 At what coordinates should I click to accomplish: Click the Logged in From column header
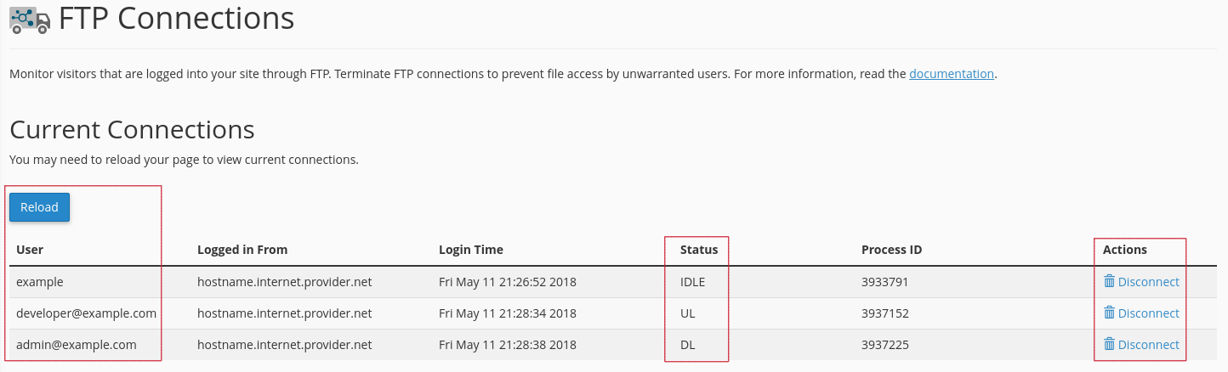click(x=242, y=250)
